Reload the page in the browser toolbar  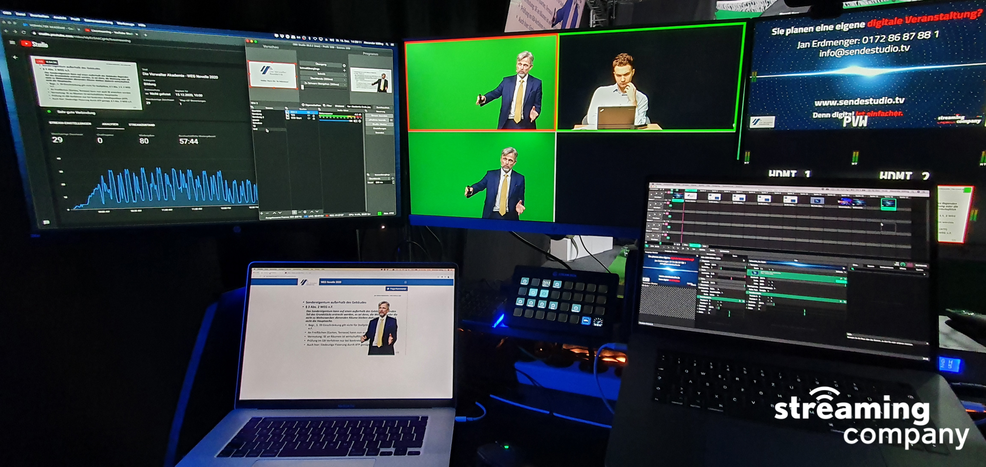pos(24,32)
